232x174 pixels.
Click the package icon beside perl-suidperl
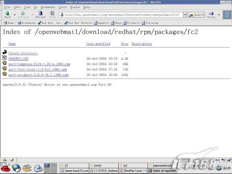coord(5,74)
